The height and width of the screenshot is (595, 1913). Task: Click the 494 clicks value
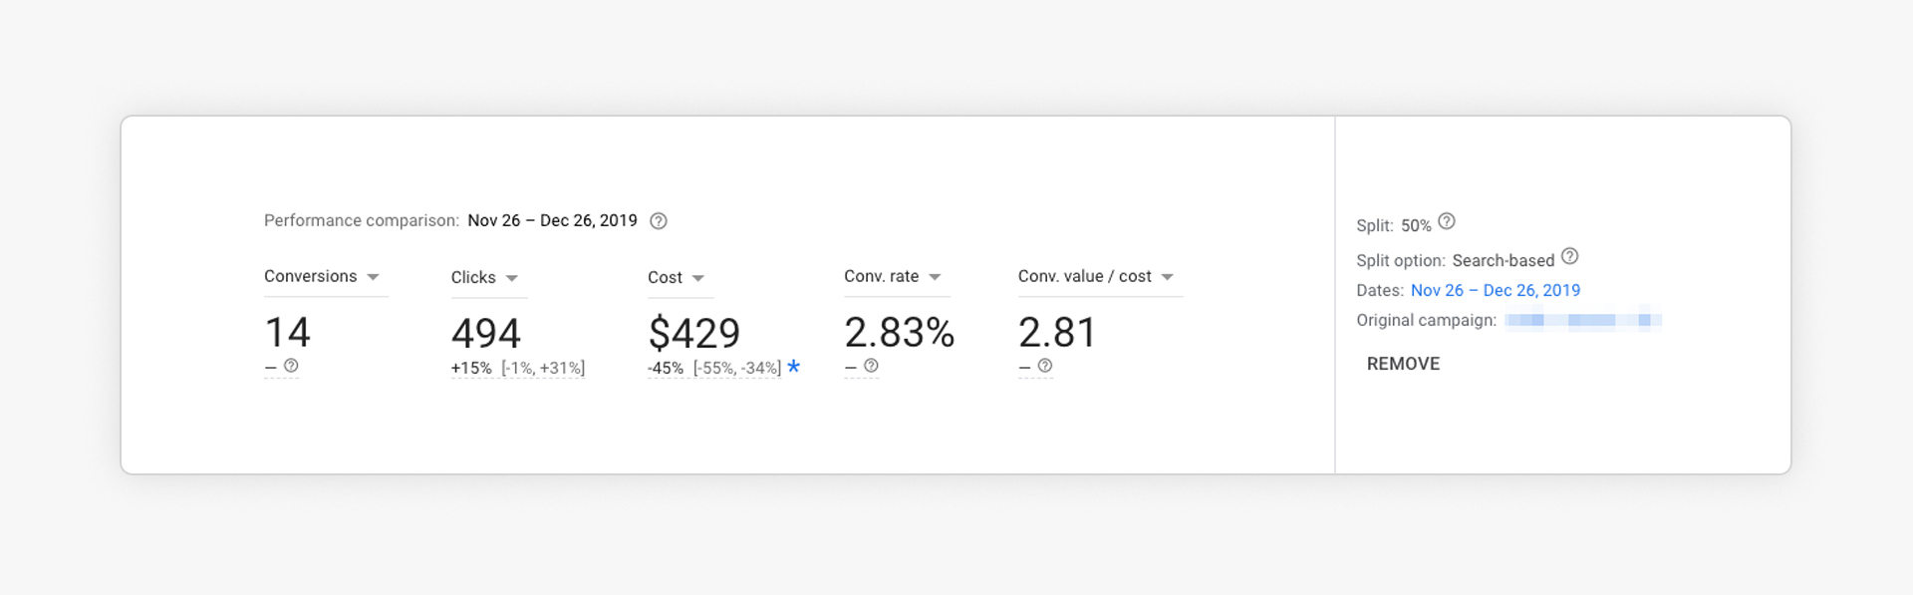485,333
